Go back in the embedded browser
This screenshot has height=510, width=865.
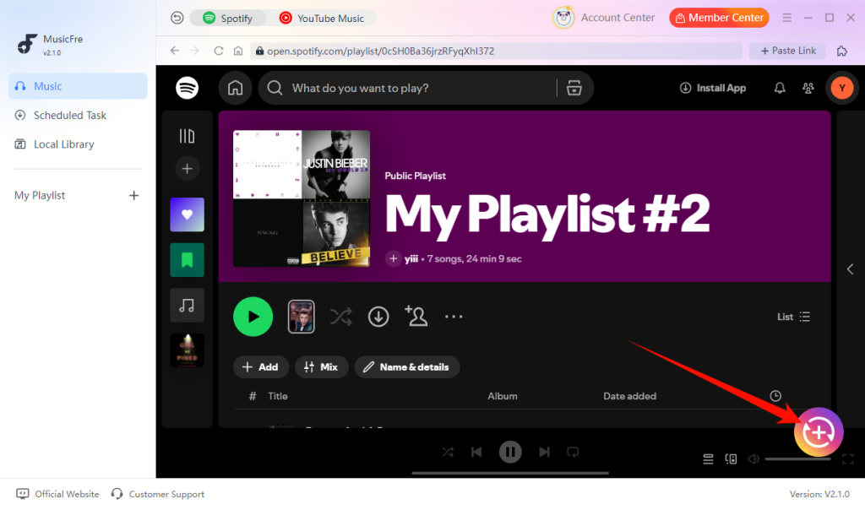pos(175,51)
